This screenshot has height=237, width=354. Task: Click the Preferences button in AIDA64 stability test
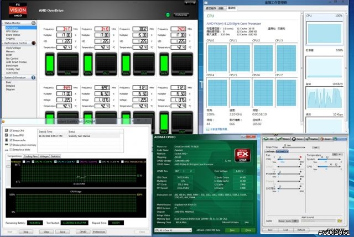coord(99,231)
